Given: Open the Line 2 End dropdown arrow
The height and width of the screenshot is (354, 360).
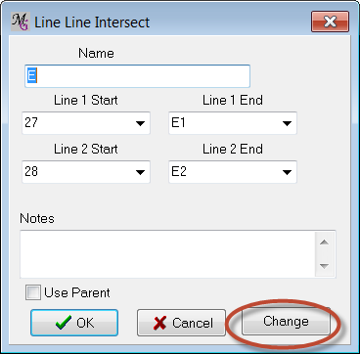Looking at the screenshot, I should point(287,172).
